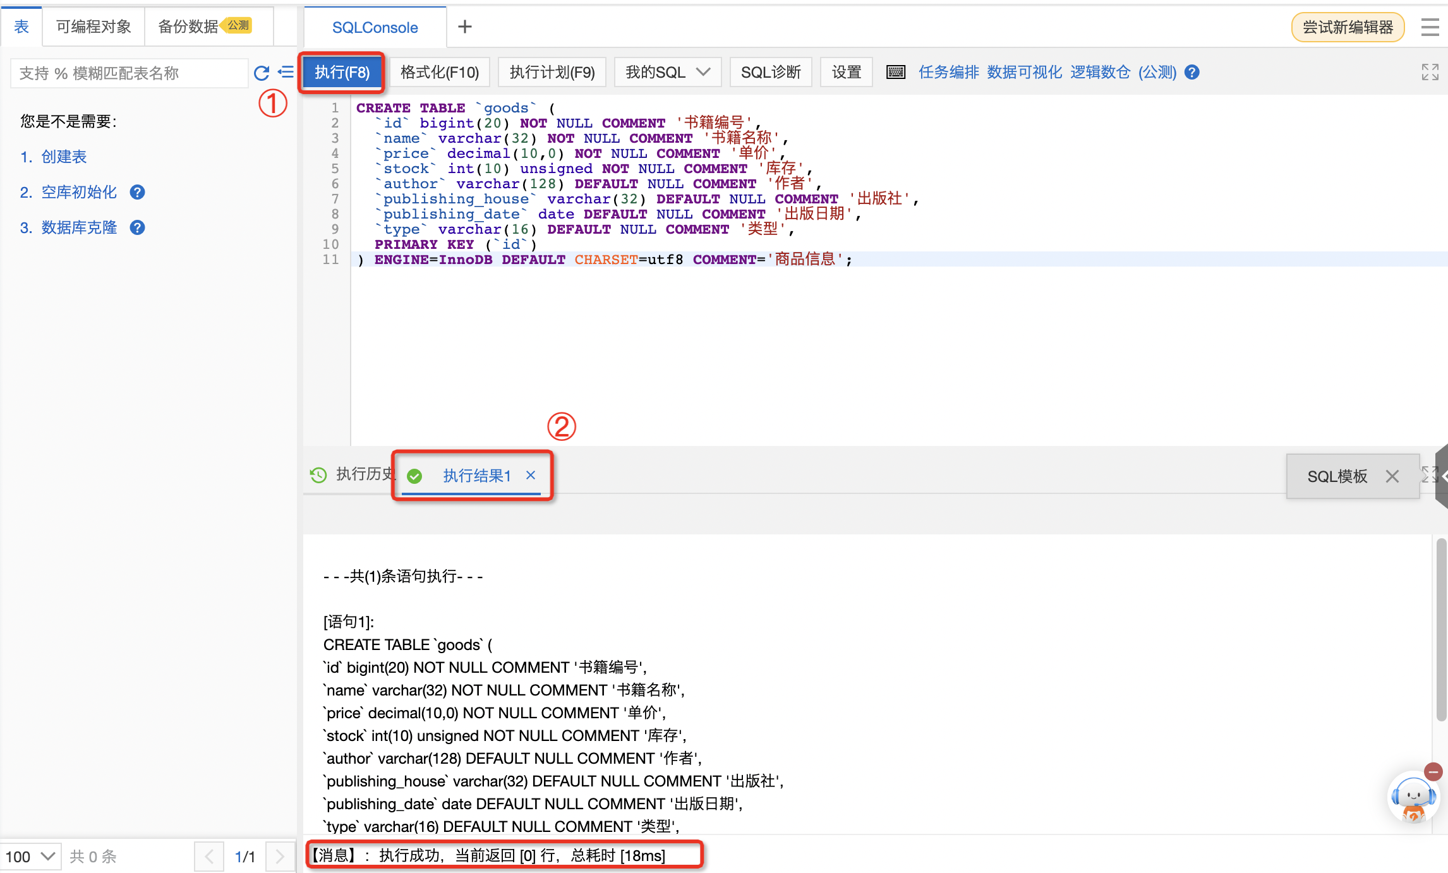Click the blue help icon after 逻辑数仓
1448x873 pixels.
click(1192, 72)
